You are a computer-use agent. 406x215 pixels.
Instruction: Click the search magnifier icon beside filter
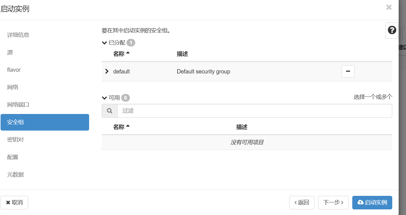(x=110, y=111)
